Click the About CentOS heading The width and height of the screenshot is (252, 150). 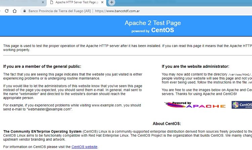pos(167,123)
